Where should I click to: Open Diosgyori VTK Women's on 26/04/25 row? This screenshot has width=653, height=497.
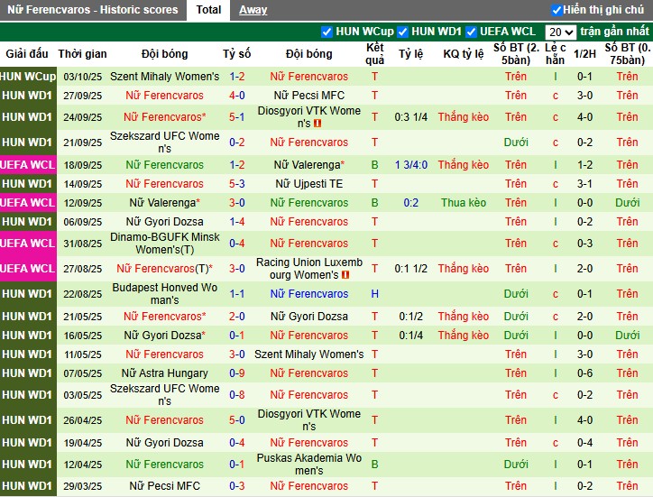[308, 420]
